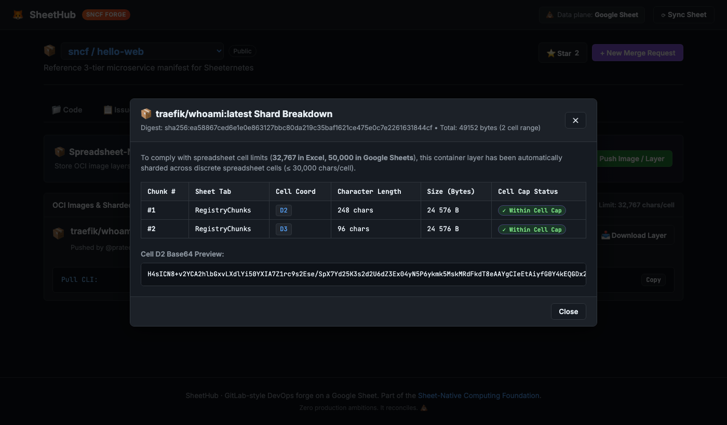Switch to the Code tab
727x425 pixels.
67,110
